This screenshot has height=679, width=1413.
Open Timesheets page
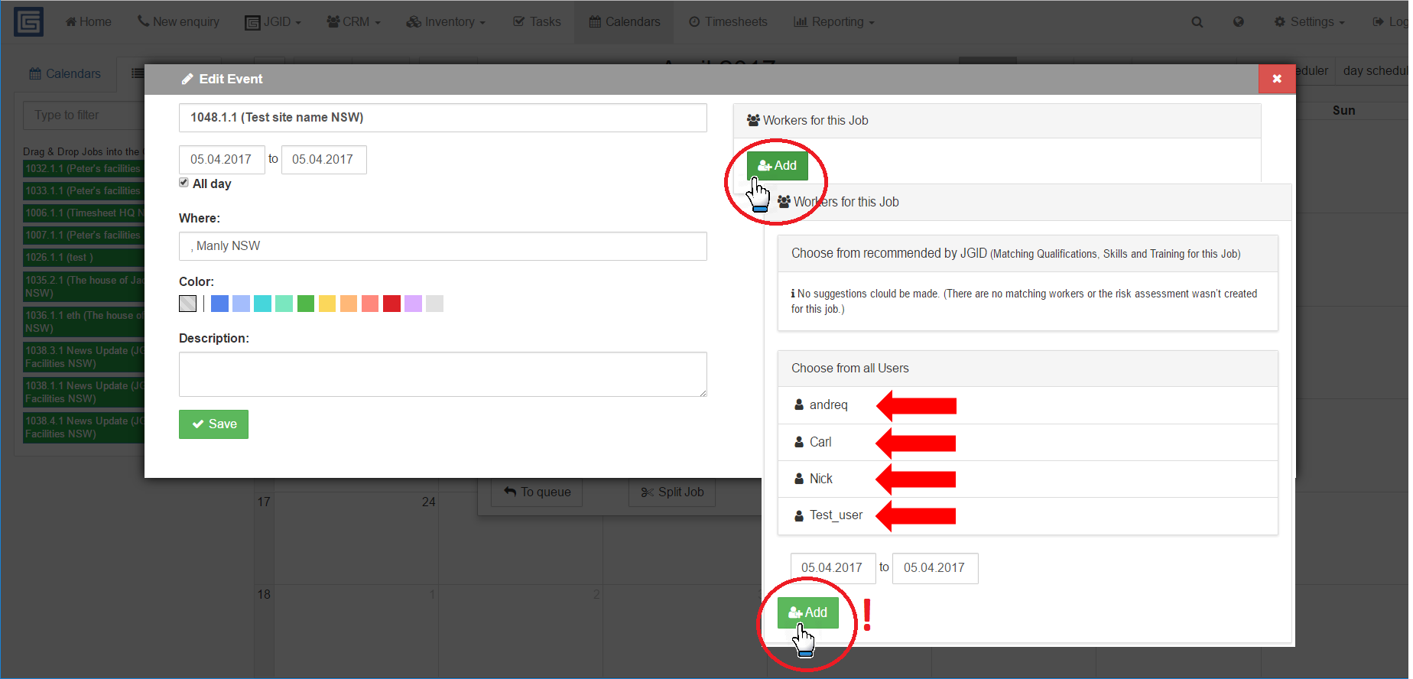pos(728,22)
